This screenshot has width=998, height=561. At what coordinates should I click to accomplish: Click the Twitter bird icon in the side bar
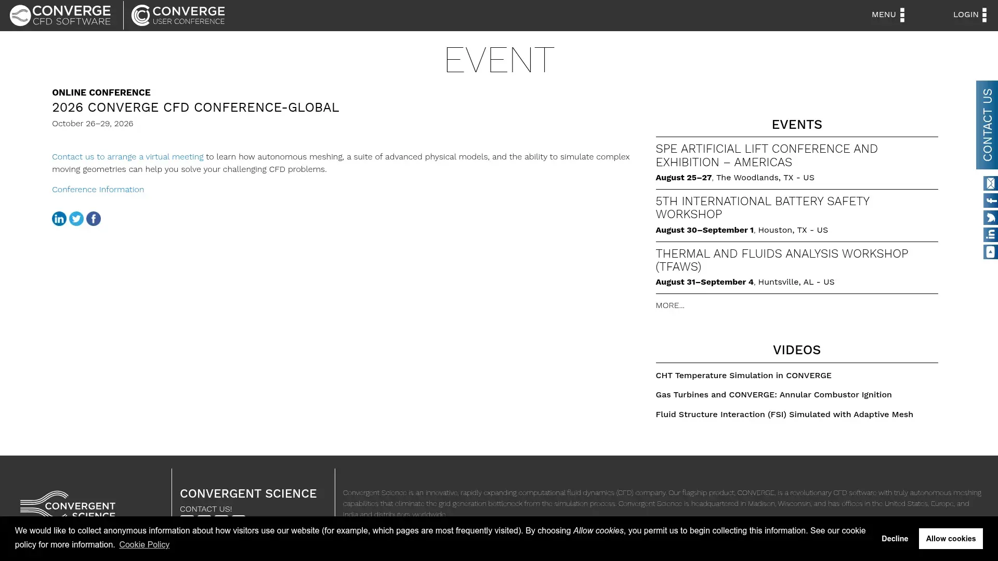point(990,218)
